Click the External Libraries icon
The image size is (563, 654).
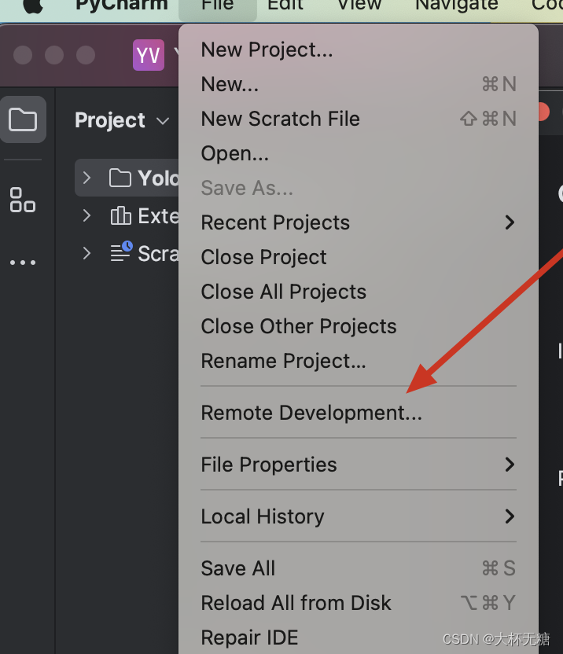[x=121, y=215]
